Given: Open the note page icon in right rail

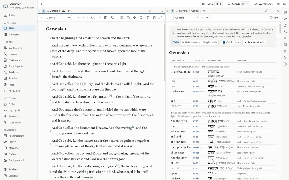Looking at the screenshot, I should point(285,64).
